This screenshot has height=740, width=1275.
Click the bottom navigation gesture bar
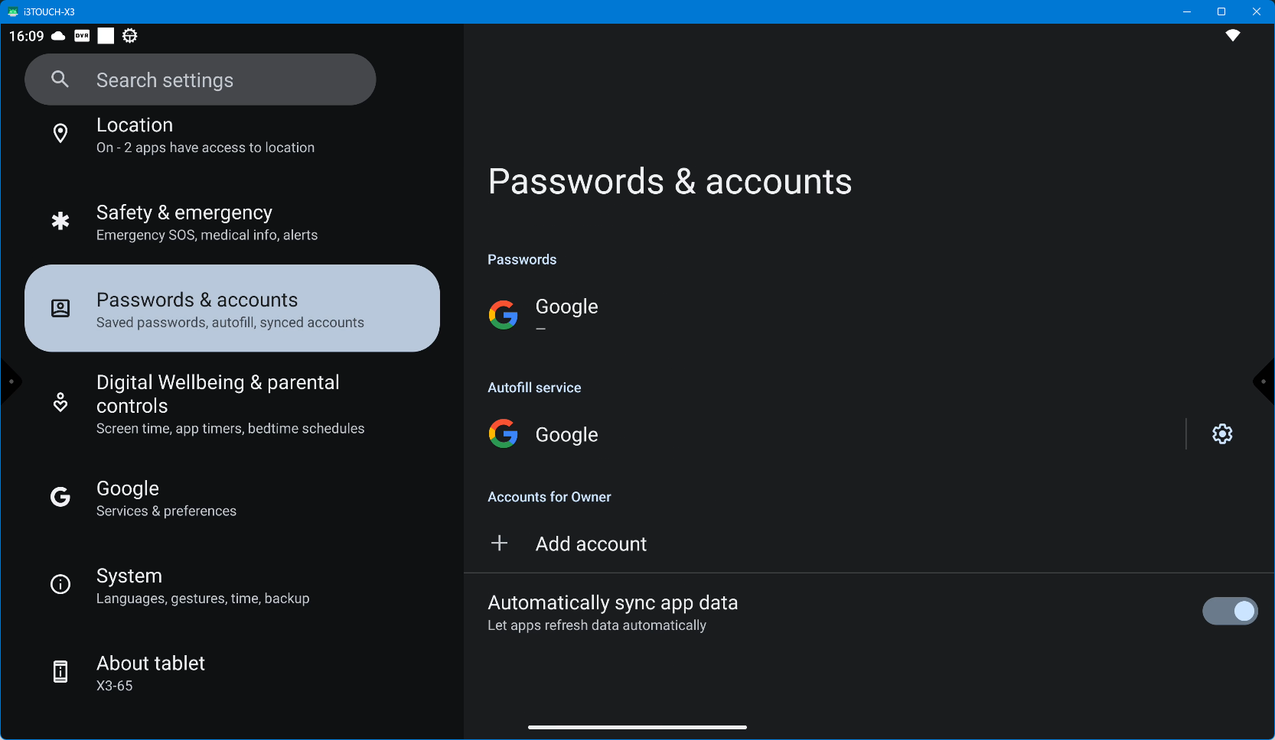[x=637, y=727]
